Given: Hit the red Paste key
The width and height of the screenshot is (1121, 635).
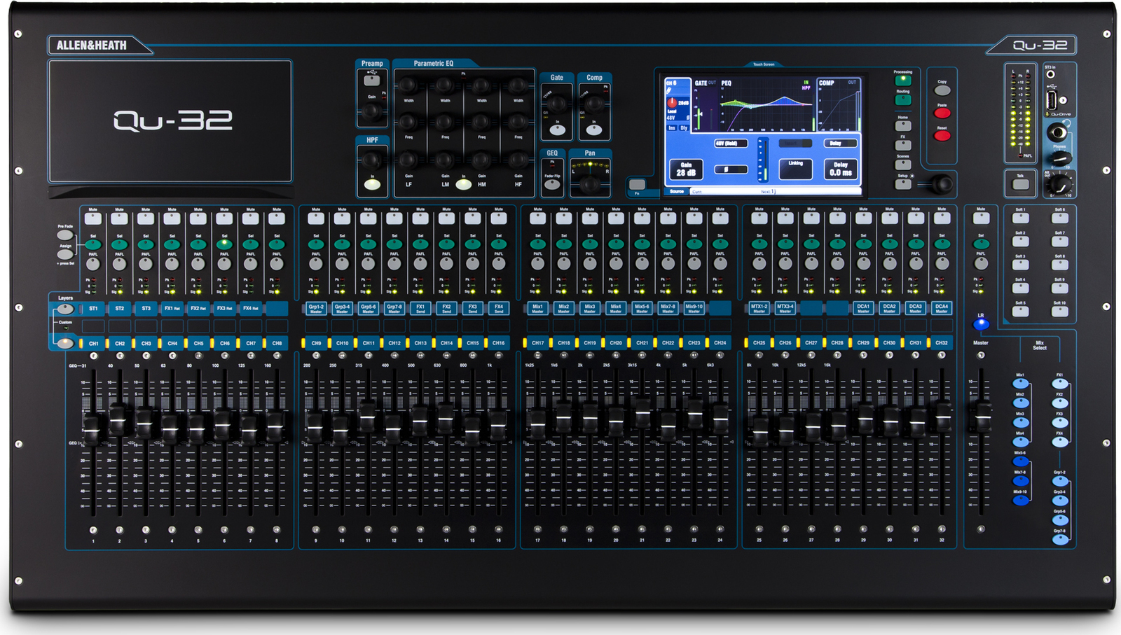Looking at the screenshot, I should pos(942,113).
